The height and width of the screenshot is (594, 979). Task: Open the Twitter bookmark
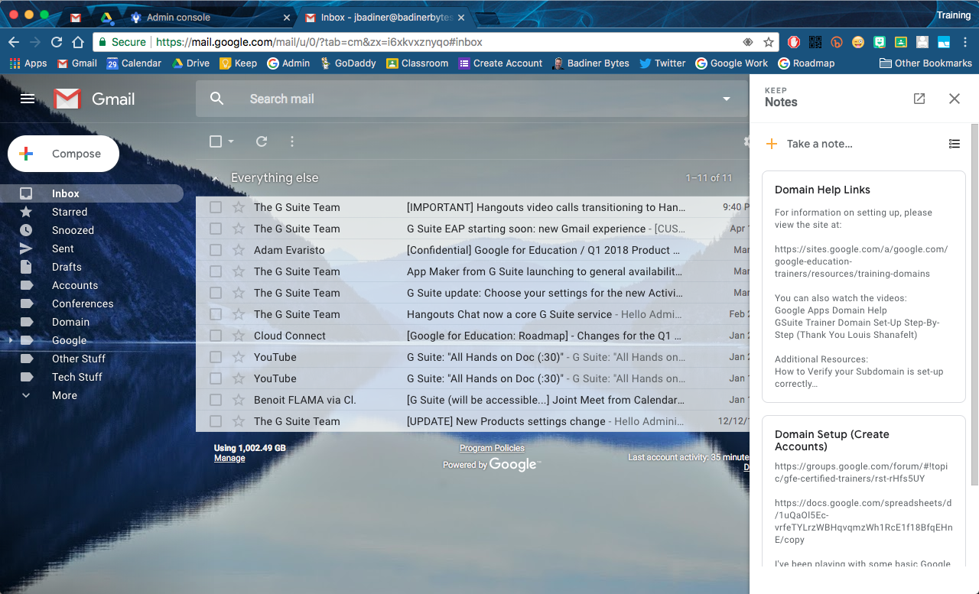click(x=662, y=63)
